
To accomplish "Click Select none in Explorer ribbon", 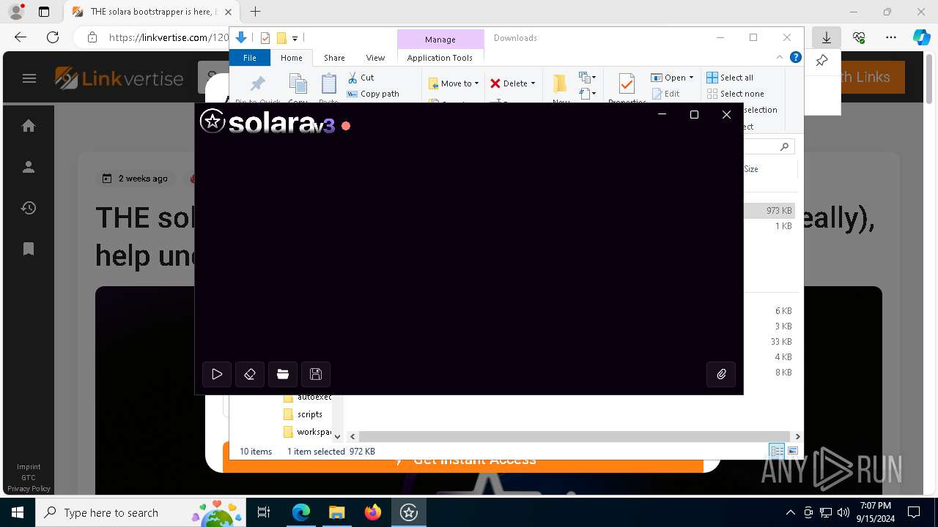I will [x=735, y=94].
